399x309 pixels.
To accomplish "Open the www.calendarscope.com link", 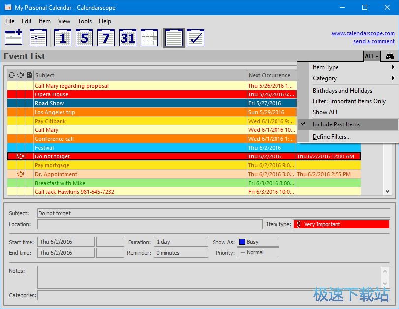I will click(x=363, y=33).
